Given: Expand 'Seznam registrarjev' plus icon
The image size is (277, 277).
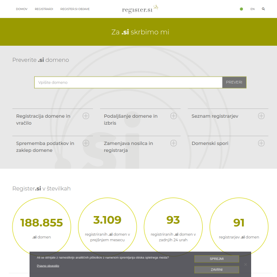Looking at the screenshot, I should [x=261, y=116].
